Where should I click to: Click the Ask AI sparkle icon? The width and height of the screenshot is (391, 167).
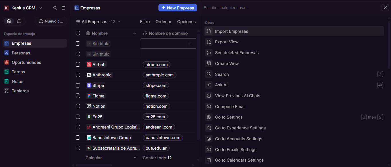[x=209, y=85]
